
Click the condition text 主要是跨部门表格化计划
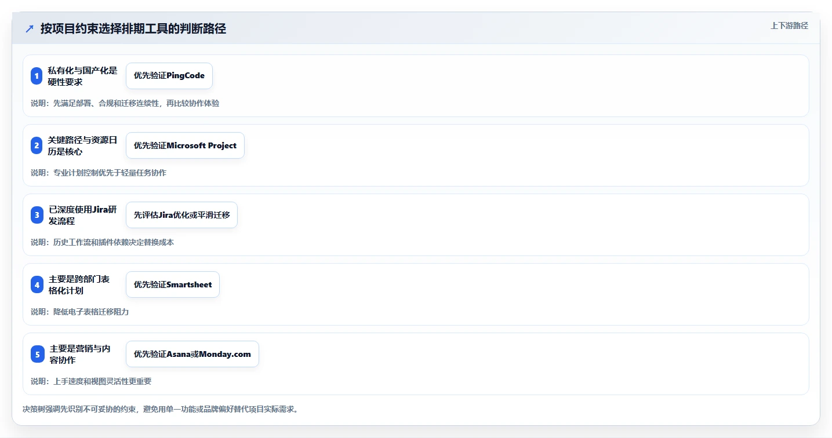coord(79,284)
